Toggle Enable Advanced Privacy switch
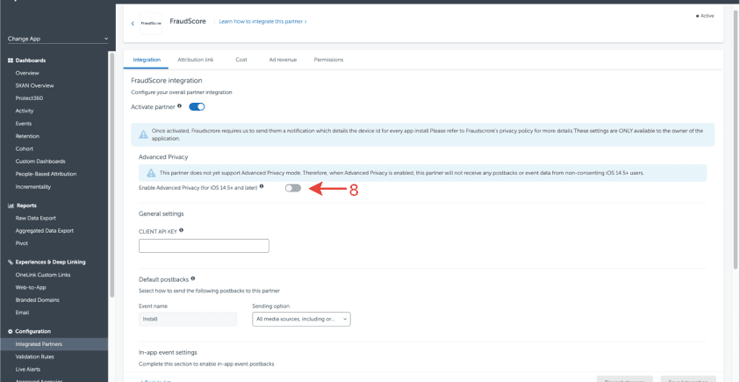 coord(292,189)
